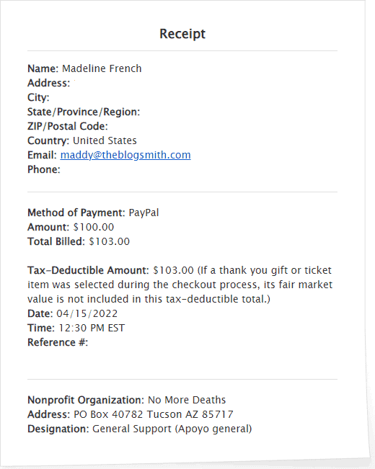Click the Reference # label
This screenshot has height=469, width=375.
coord(58,342)
